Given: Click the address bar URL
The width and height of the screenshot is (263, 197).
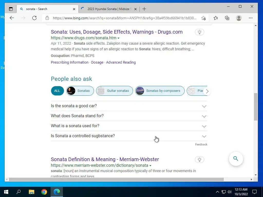Looking at the screenshot, I should coord(125,18).
